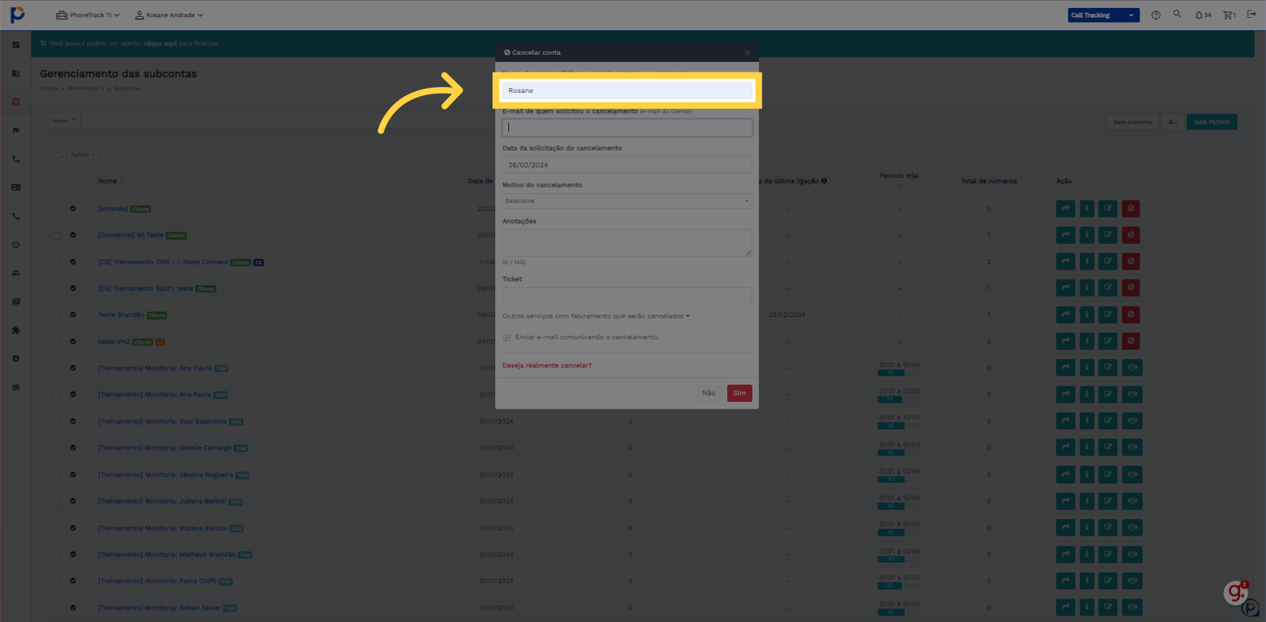The width and height of the screenshot is (1266, 622).
Task: Expand 'Outros serviços com faturamento que serão cancelados'
Action: (x=596, y=316)
